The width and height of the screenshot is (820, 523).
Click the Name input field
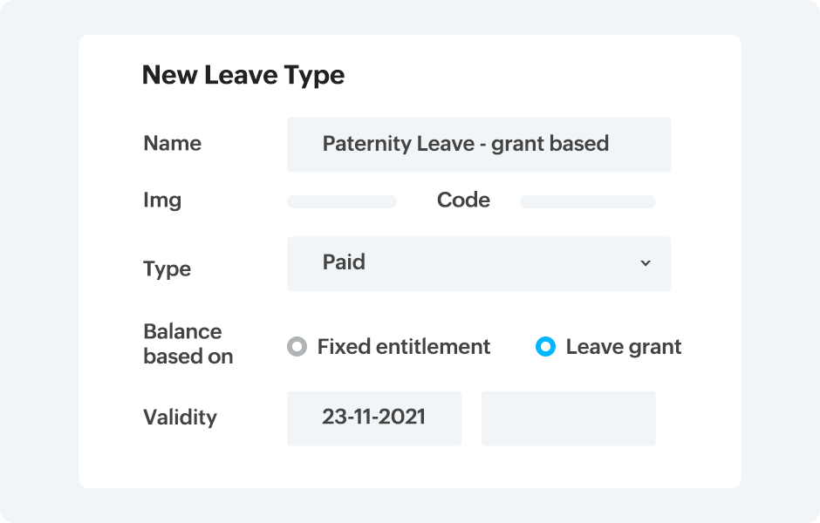478,144
